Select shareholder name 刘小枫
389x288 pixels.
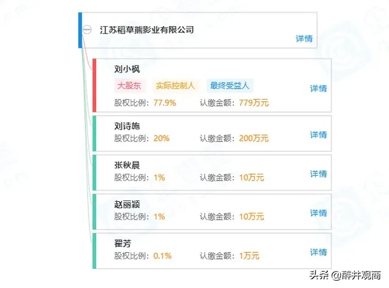(x=127, y=69)
